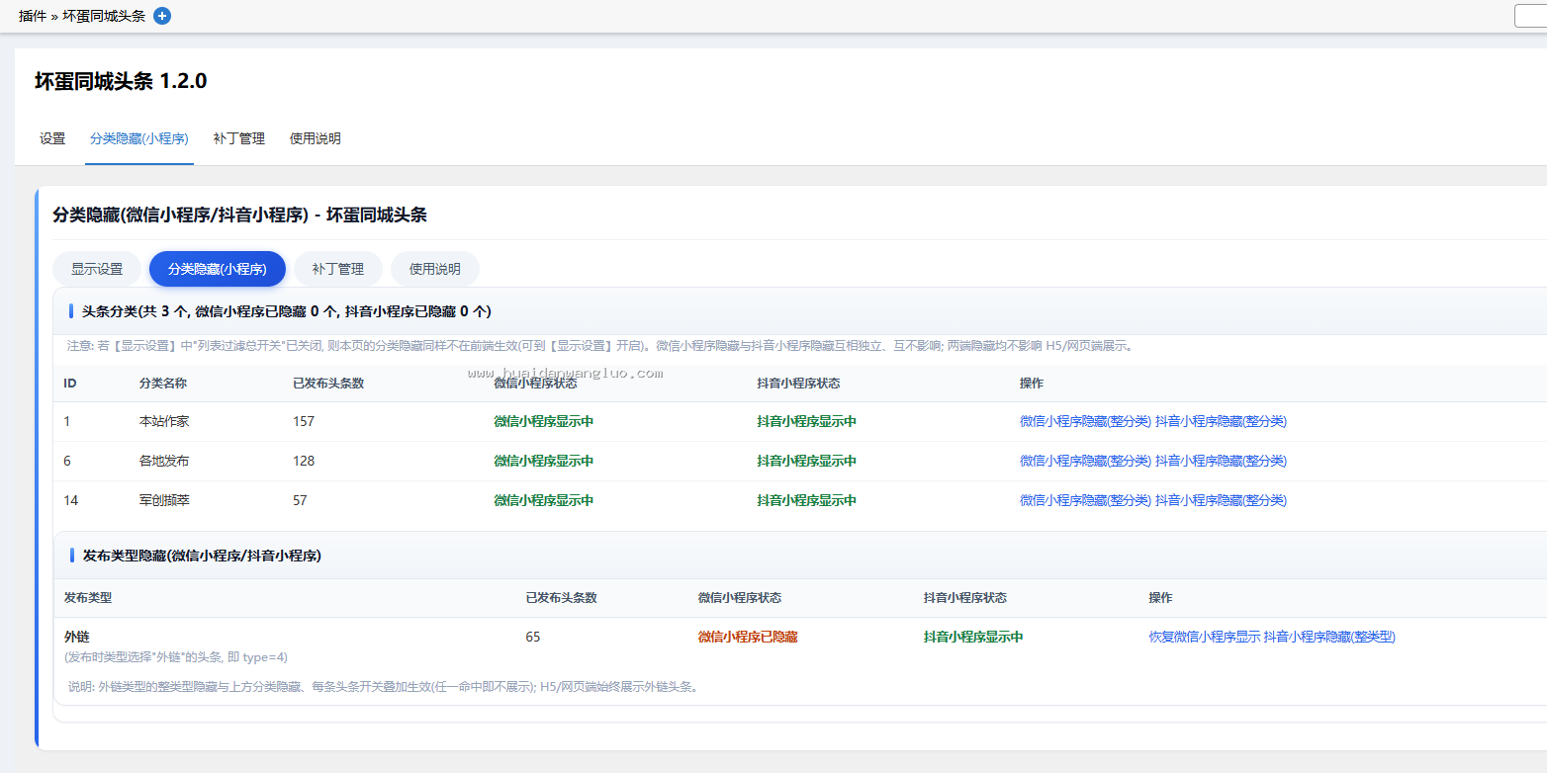Screen dimensions: 1547x773
Task: Hide 军创撷萃 category in WeChat mini program
Action: (1085, 500)
